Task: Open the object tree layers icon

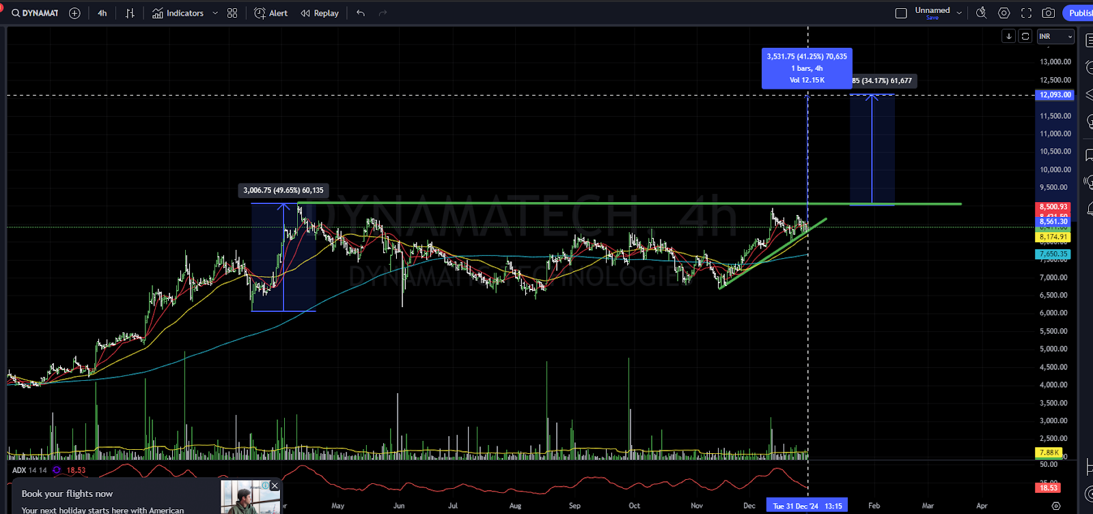Action: (1088, 95)
